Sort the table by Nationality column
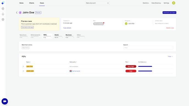The height and width of the screenshot is (106, 189). (x=73, y=62)
